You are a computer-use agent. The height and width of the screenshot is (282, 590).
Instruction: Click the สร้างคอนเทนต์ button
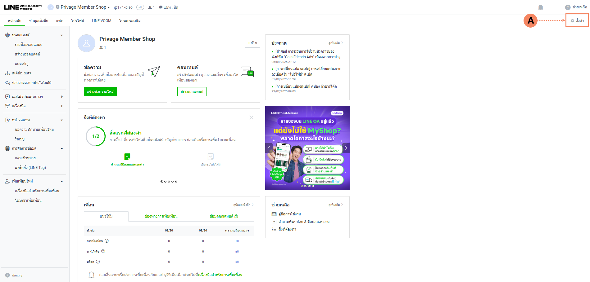point(192,92)
